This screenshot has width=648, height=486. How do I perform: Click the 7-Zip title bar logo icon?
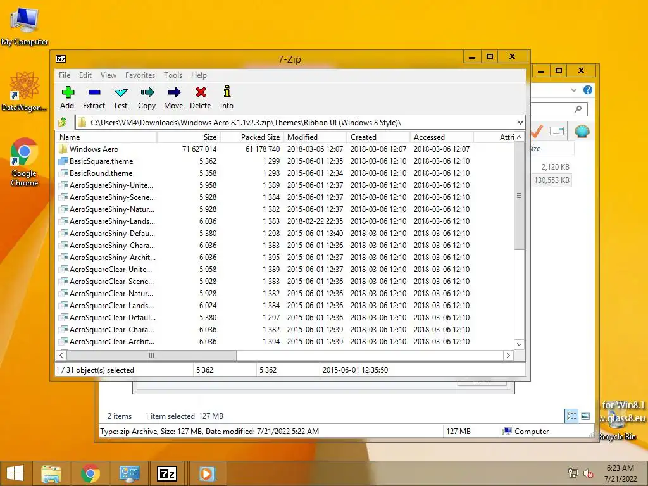click(61, 59)
